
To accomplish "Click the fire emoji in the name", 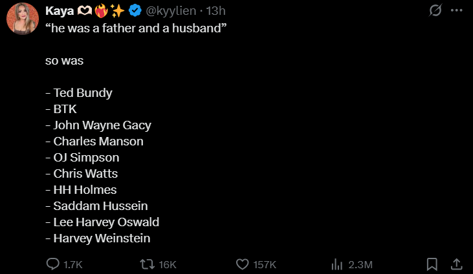I will [101, 11].
